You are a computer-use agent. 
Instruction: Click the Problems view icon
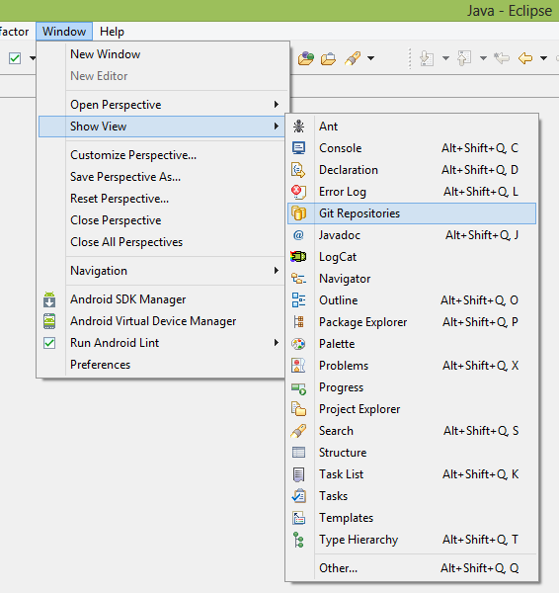tap(298, 366)
